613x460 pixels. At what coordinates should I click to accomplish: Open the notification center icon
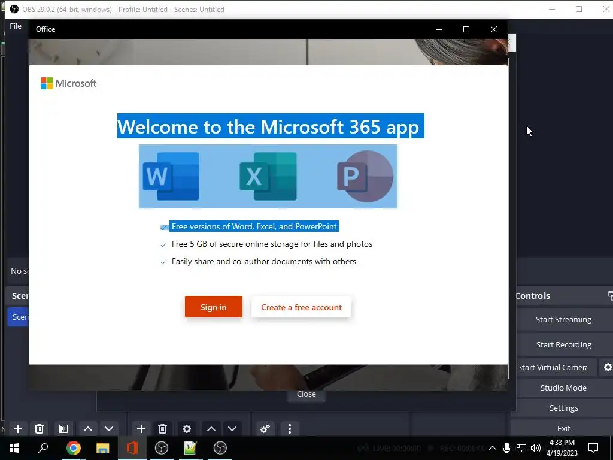[593, 448]
